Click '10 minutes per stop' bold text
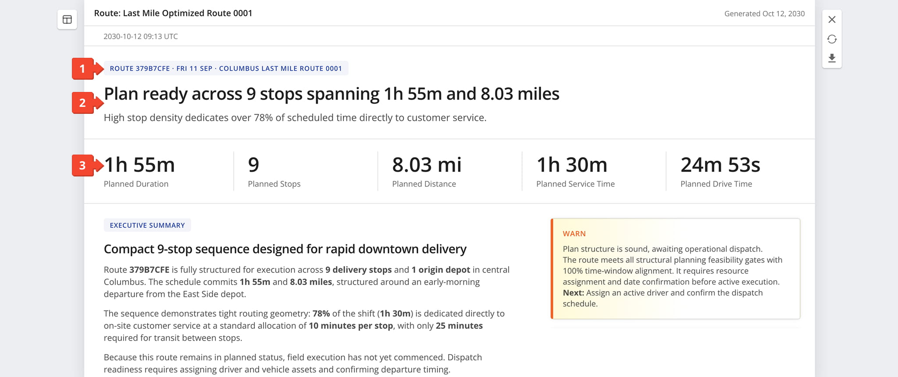This screenshot has width=898, height=377. click(x=351, y=326)
